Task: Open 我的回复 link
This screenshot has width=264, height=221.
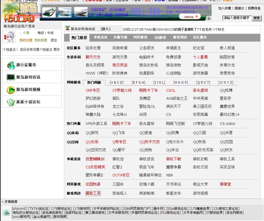Action: (x=41, y=40)
